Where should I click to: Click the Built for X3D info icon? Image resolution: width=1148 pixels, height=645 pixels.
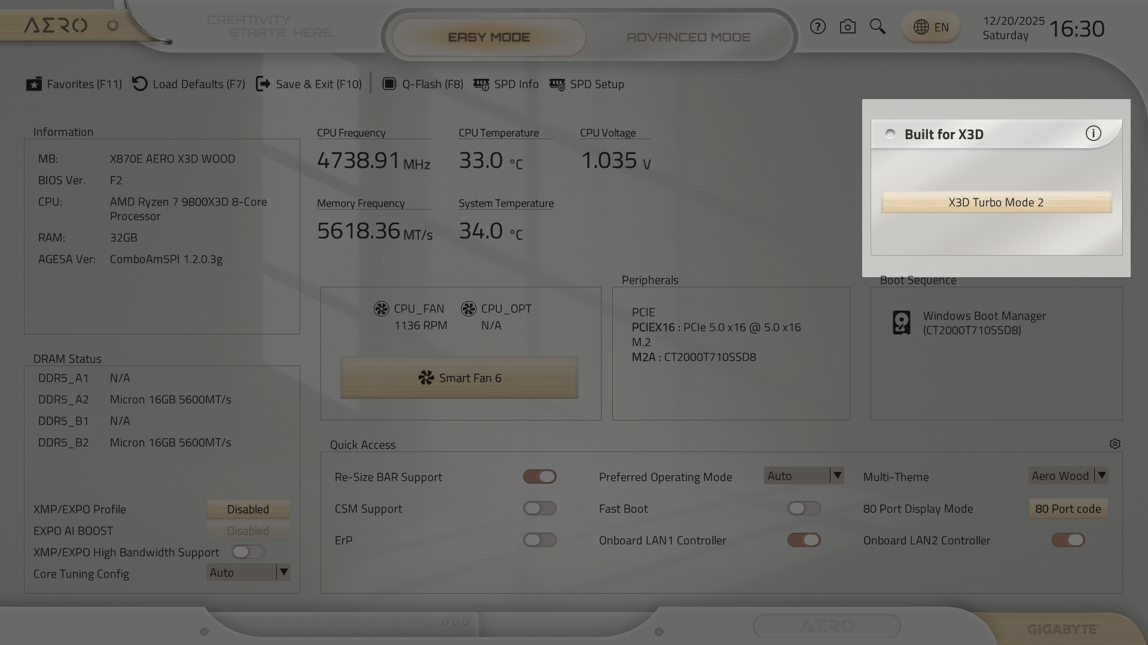(x=1094, y=133)
